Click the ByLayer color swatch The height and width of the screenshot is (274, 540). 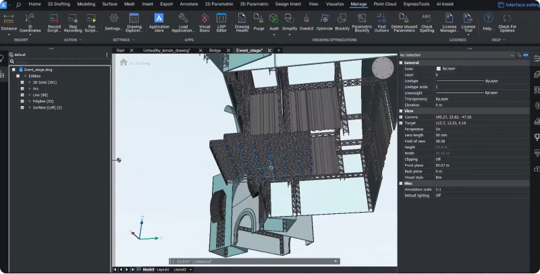tap(437, 68)
